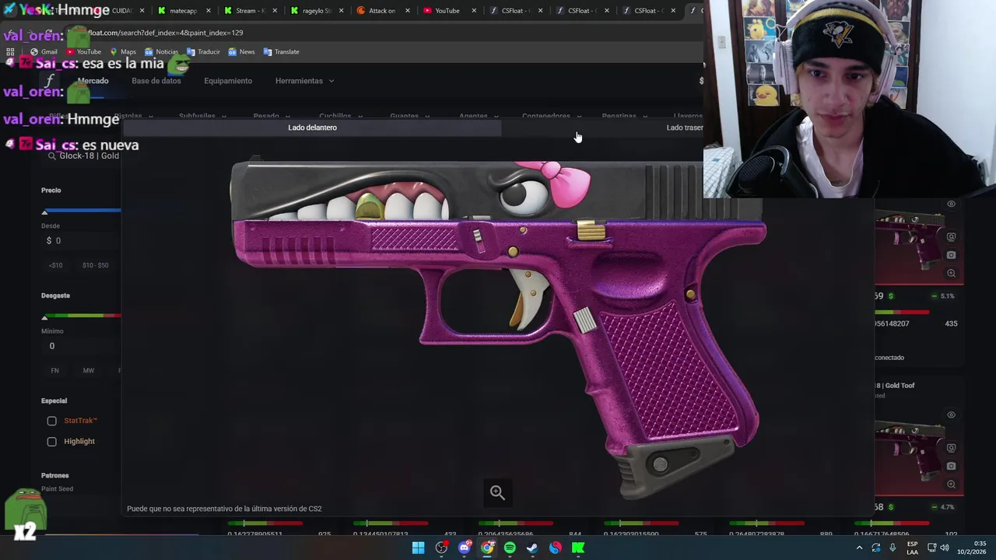Click zoom icon on second Gold Toof listing

[951, 484]
